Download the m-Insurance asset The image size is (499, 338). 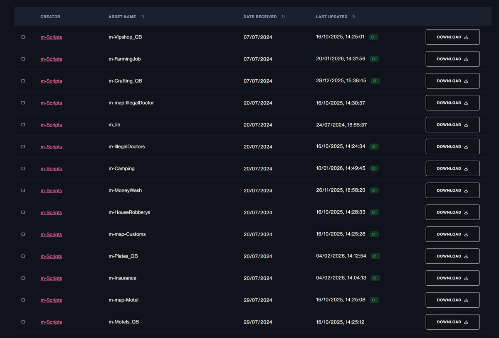point(452,278)
